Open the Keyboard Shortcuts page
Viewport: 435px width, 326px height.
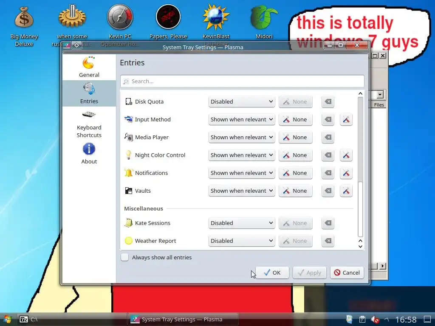coord(89,124)
